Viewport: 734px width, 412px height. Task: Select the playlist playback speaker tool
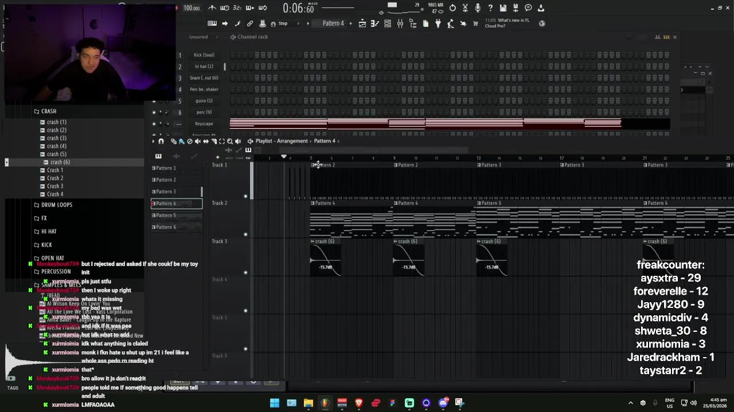click(238, 141)
